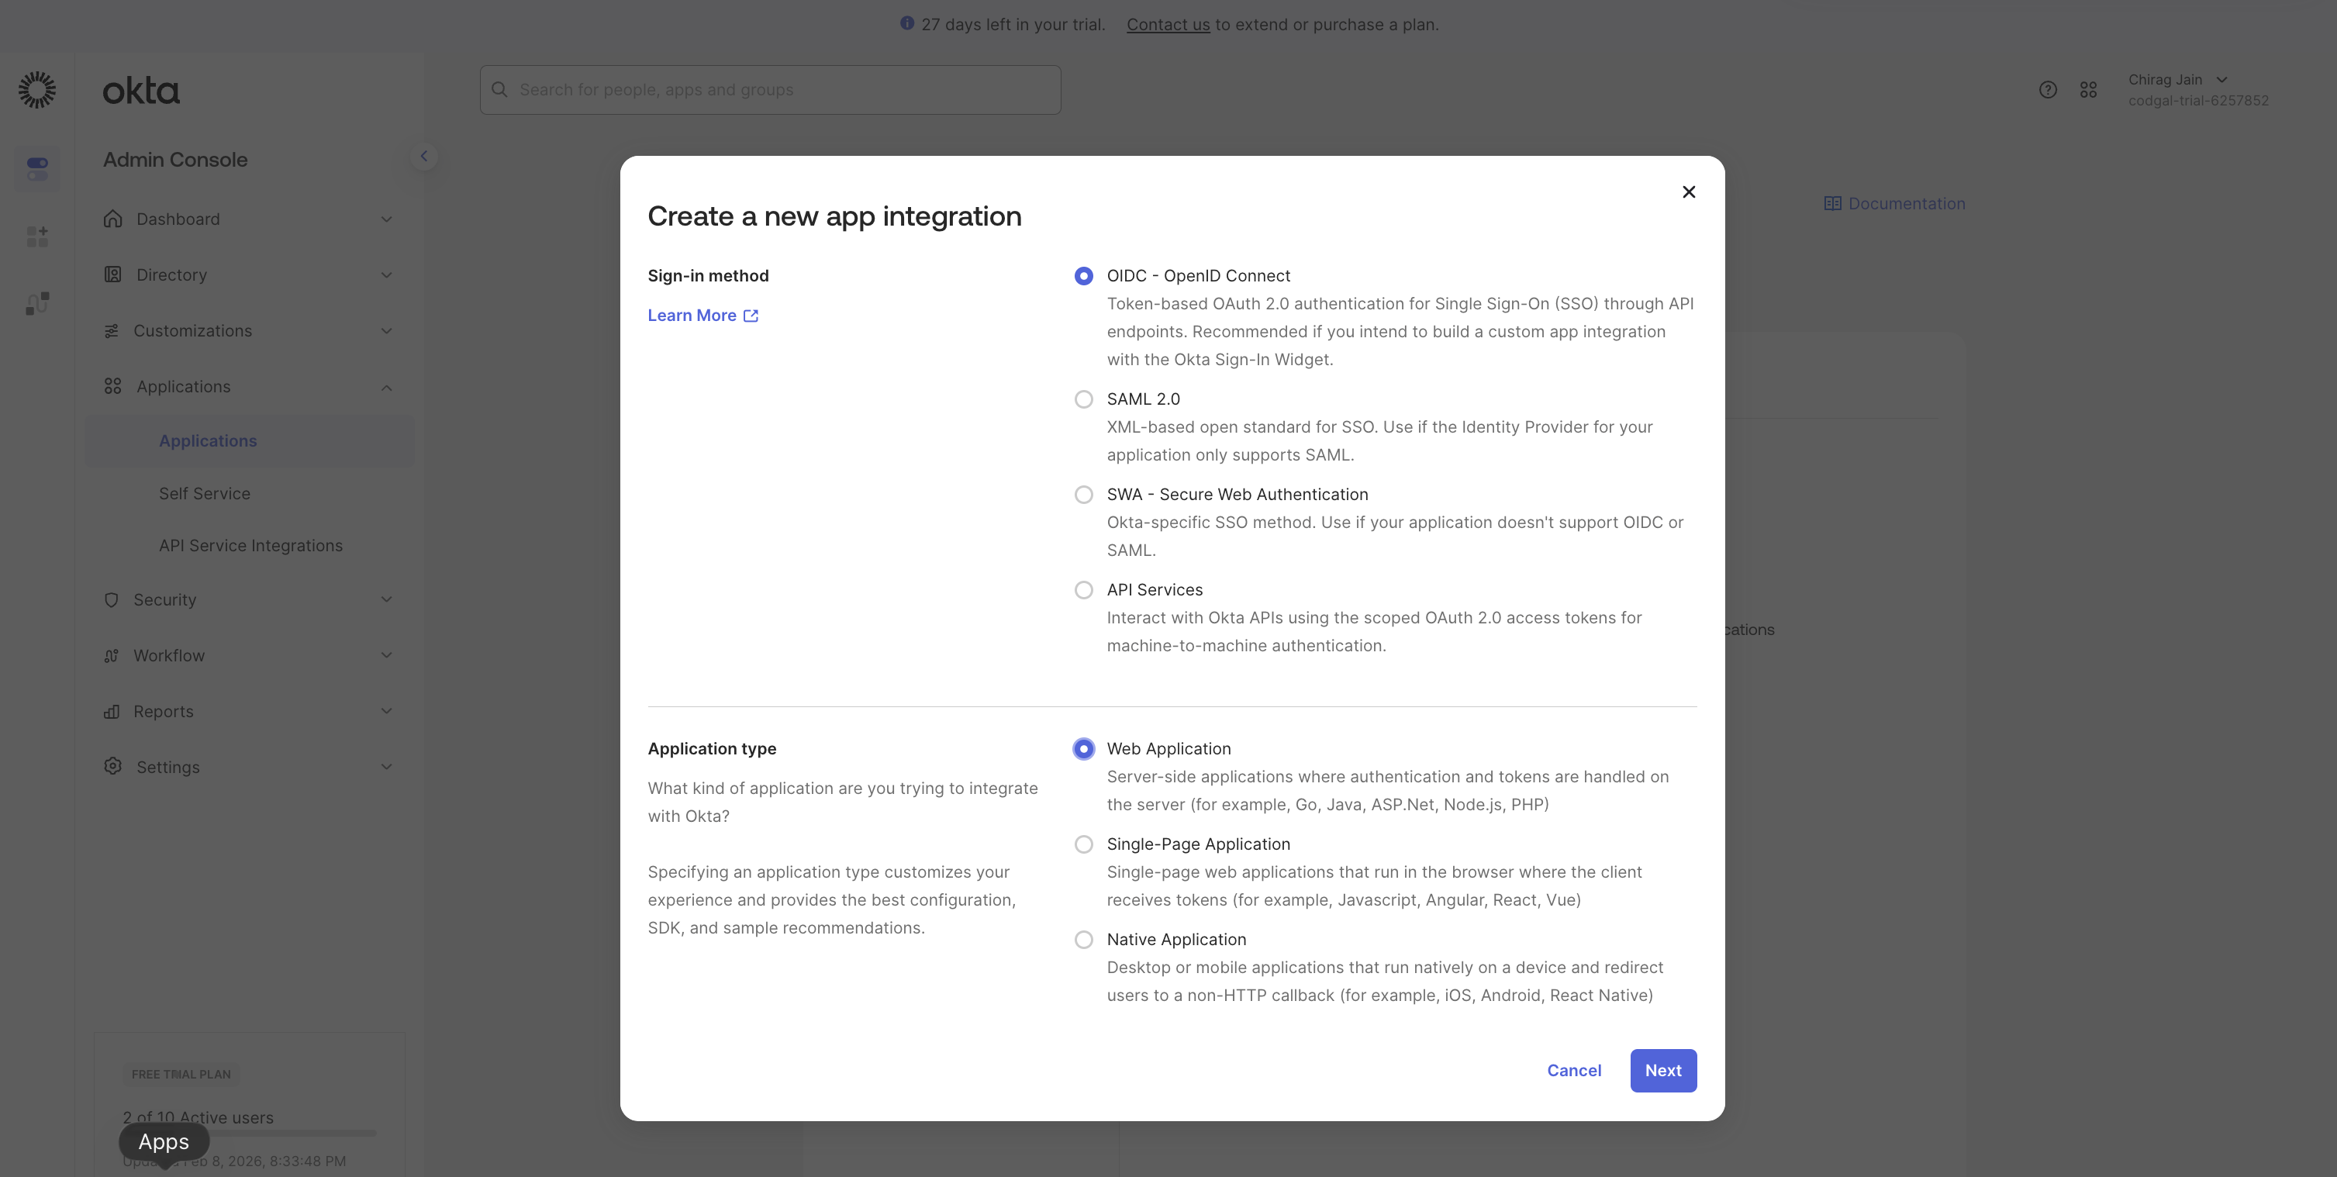Click the sidebar collapse arrow icon

[x=423, y=156]
